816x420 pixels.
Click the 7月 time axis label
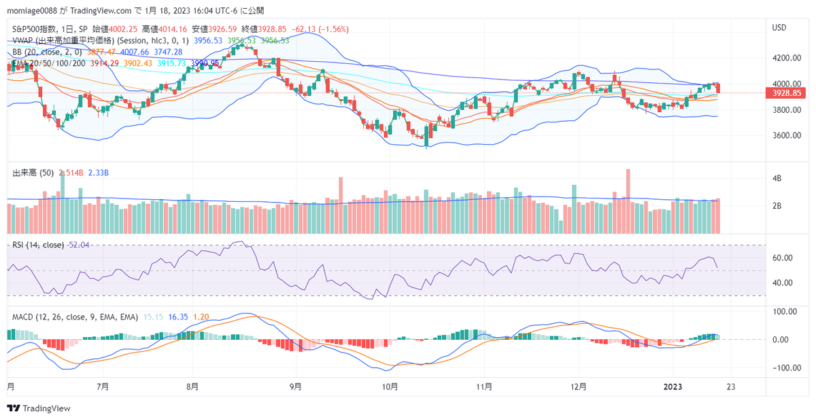(103, 387)
